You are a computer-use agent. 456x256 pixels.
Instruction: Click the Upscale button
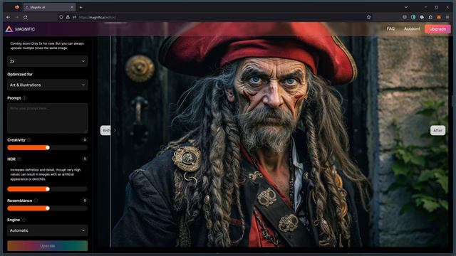pos(48,246)
